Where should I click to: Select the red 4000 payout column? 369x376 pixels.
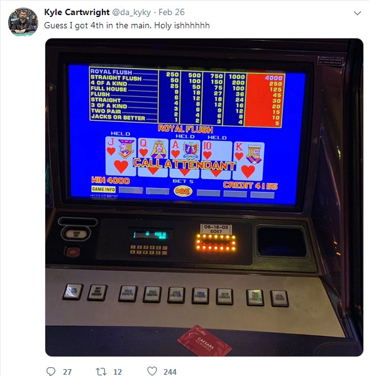pos(265,100)
